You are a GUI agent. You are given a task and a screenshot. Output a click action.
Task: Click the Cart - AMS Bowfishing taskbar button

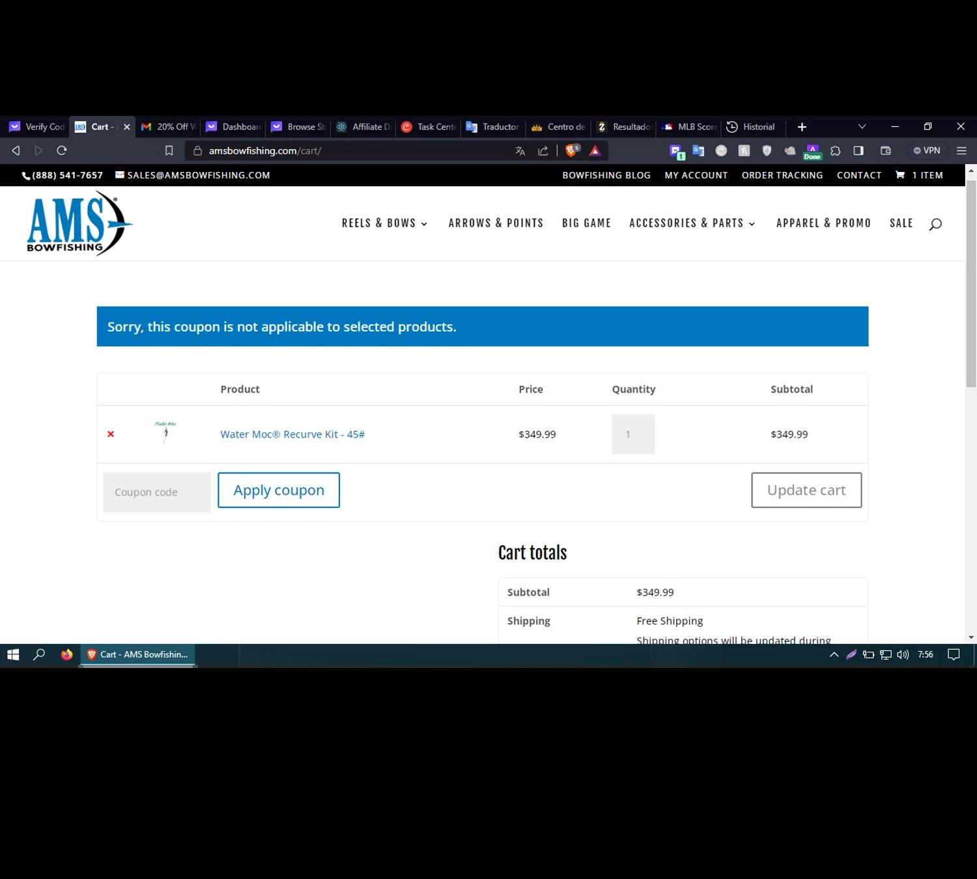click(x=138, y=654)
